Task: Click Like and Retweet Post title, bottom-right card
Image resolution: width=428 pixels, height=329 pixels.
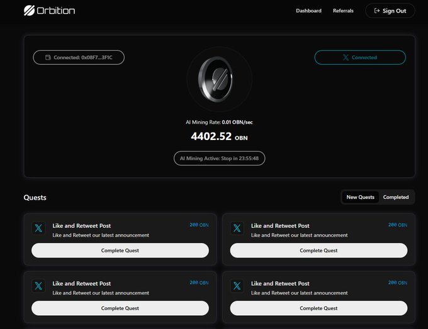Action: [280, 284]
